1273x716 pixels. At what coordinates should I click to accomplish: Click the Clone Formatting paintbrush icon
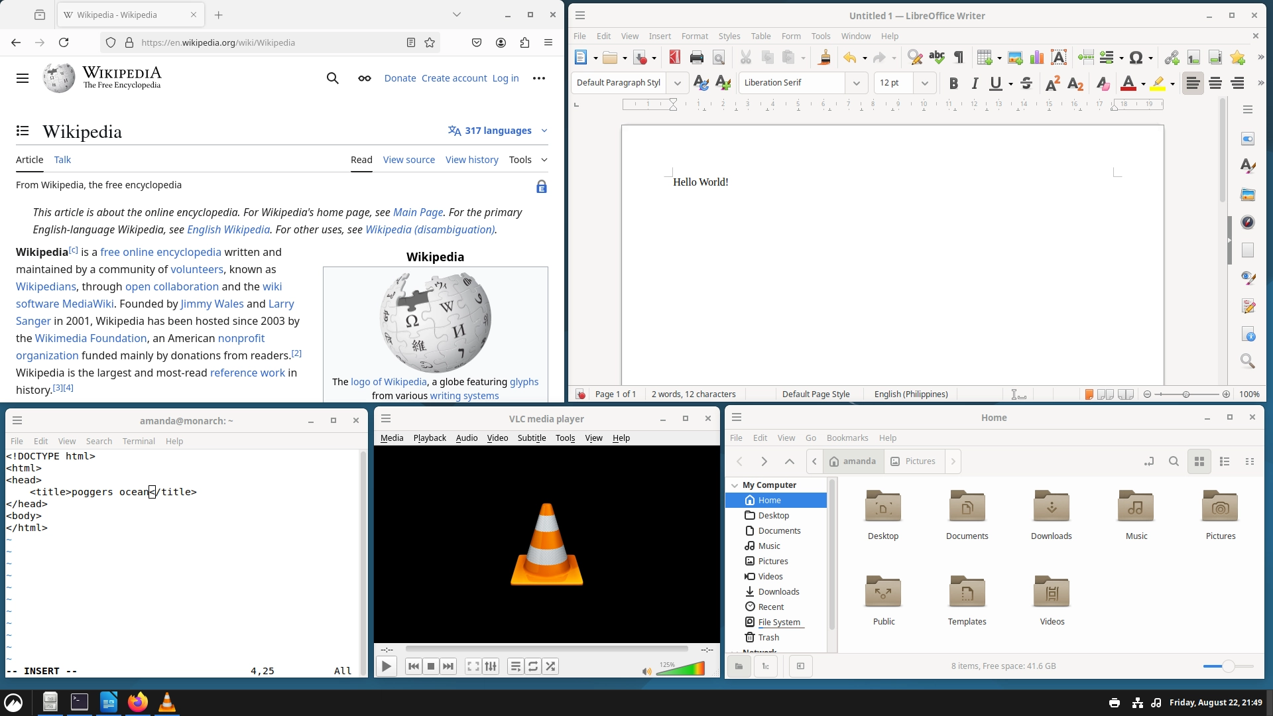click(x=824, y=58)
